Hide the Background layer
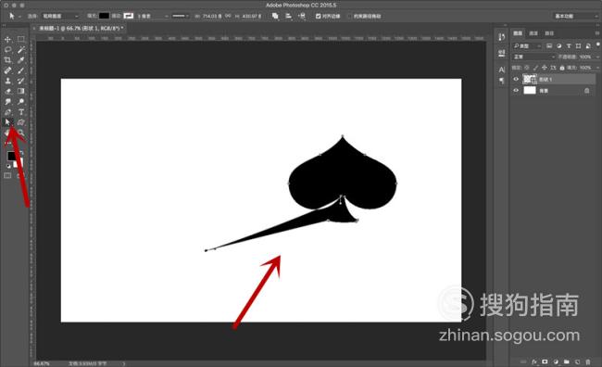Viewport: 602px width, 367px height. (x=516, y=90)
